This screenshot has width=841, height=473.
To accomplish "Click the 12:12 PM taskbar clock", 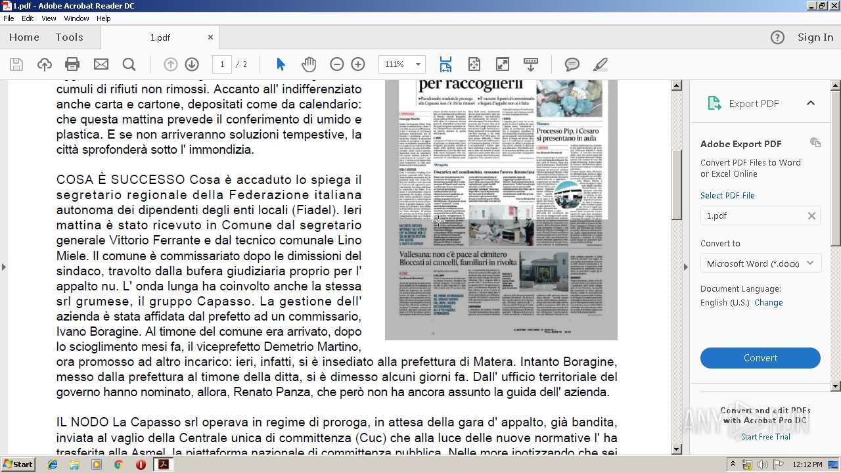I will pyautogui.click(x=807, y=464).
